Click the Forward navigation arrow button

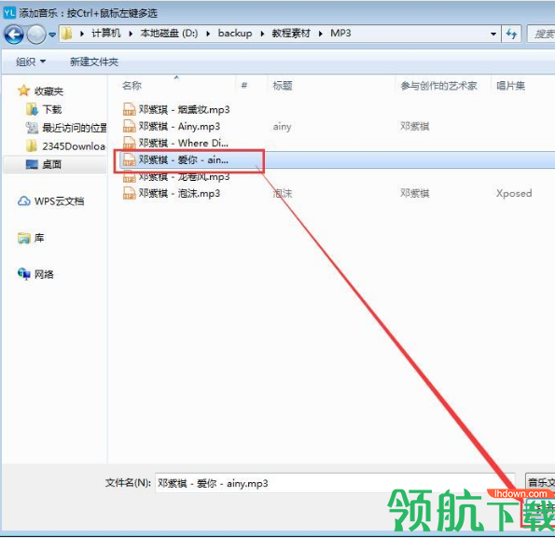(36, 34)
